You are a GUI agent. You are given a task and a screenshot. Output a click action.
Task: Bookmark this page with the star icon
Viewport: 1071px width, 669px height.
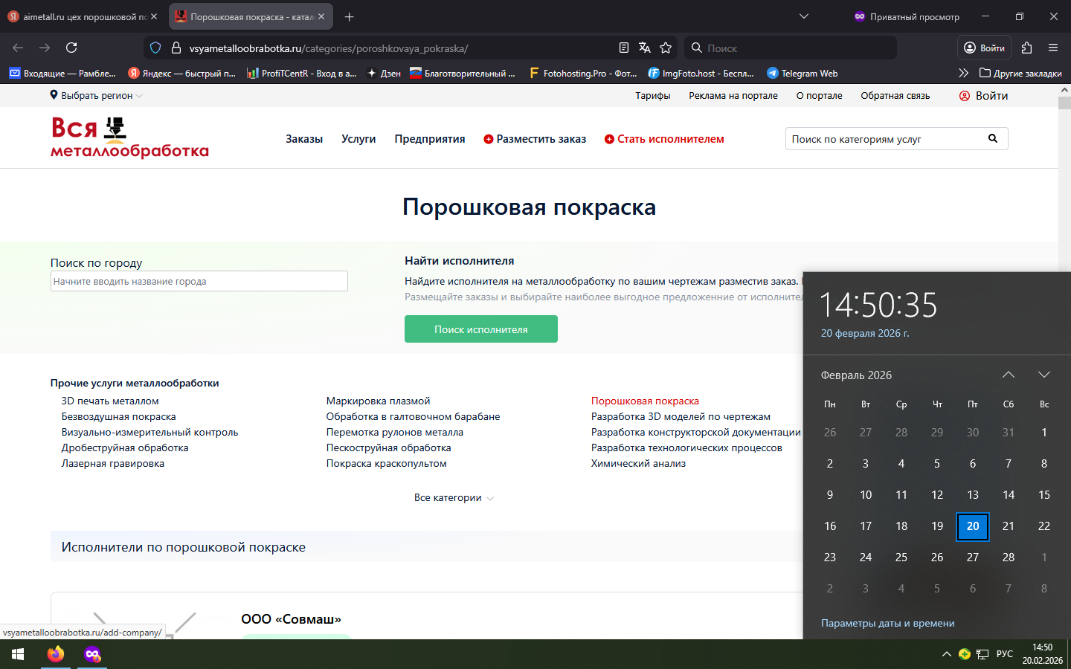pyautogui.click(x=666, y=48)
